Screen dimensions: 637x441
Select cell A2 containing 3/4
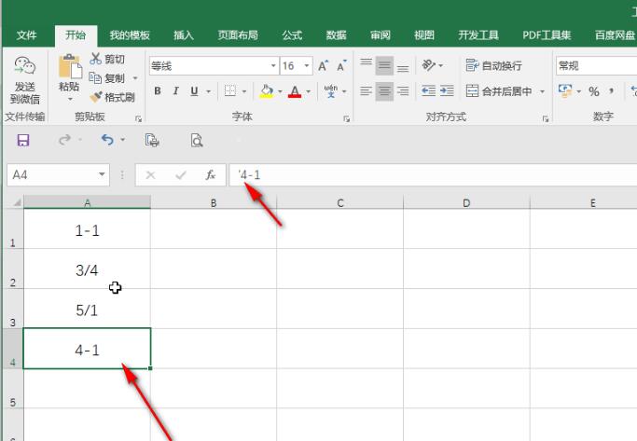click(87, 270)
